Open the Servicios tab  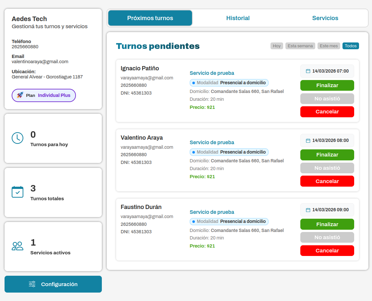[x=325, y=18]
